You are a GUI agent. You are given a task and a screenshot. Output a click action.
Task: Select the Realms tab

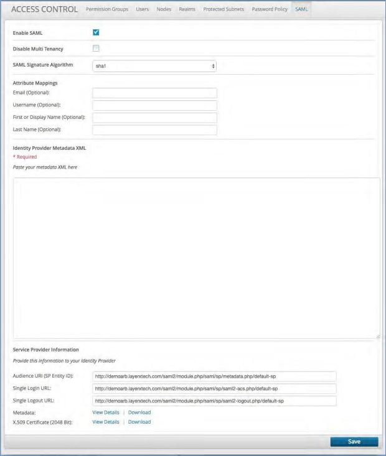point(187,9)
